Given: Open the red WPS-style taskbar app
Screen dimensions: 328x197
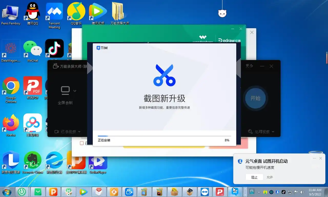Looking at the screenshot, I should click(x=99, y=192).
